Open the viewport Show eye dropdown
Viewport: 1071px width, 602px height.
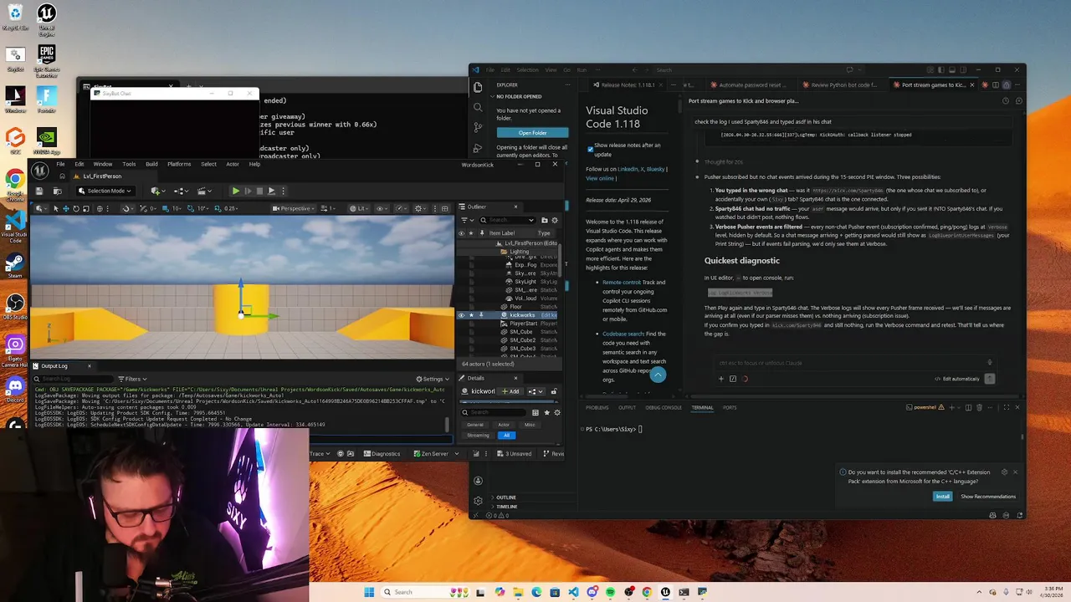pos(382,208)
